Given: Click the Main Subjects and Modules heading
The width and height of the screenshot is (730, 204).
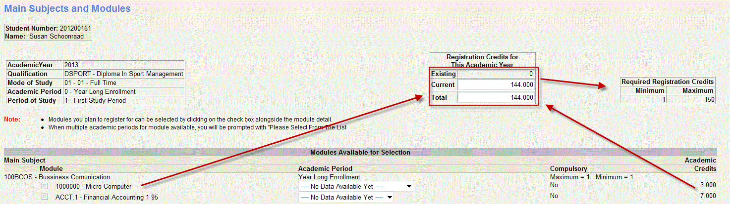Looking at the screenshot, I should coord(67,9).
